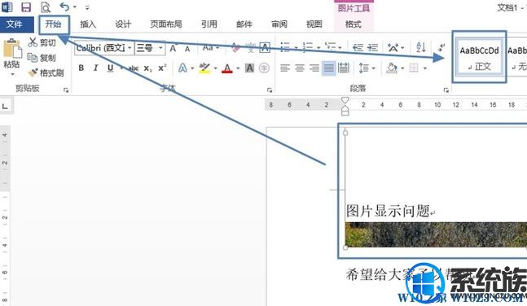Click the Text Effects outlined A icon
This screenshot has width=527, height=306.
point(182,68)
